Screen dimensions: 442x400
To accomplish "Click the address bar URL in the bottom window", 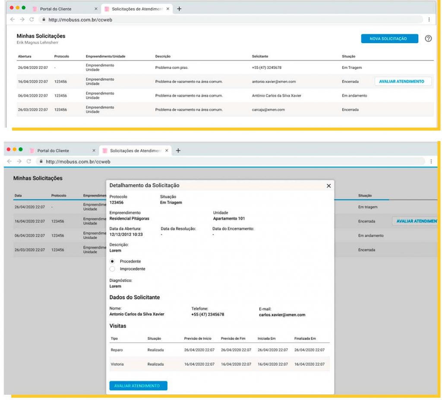I will click(x=78, y=161).
